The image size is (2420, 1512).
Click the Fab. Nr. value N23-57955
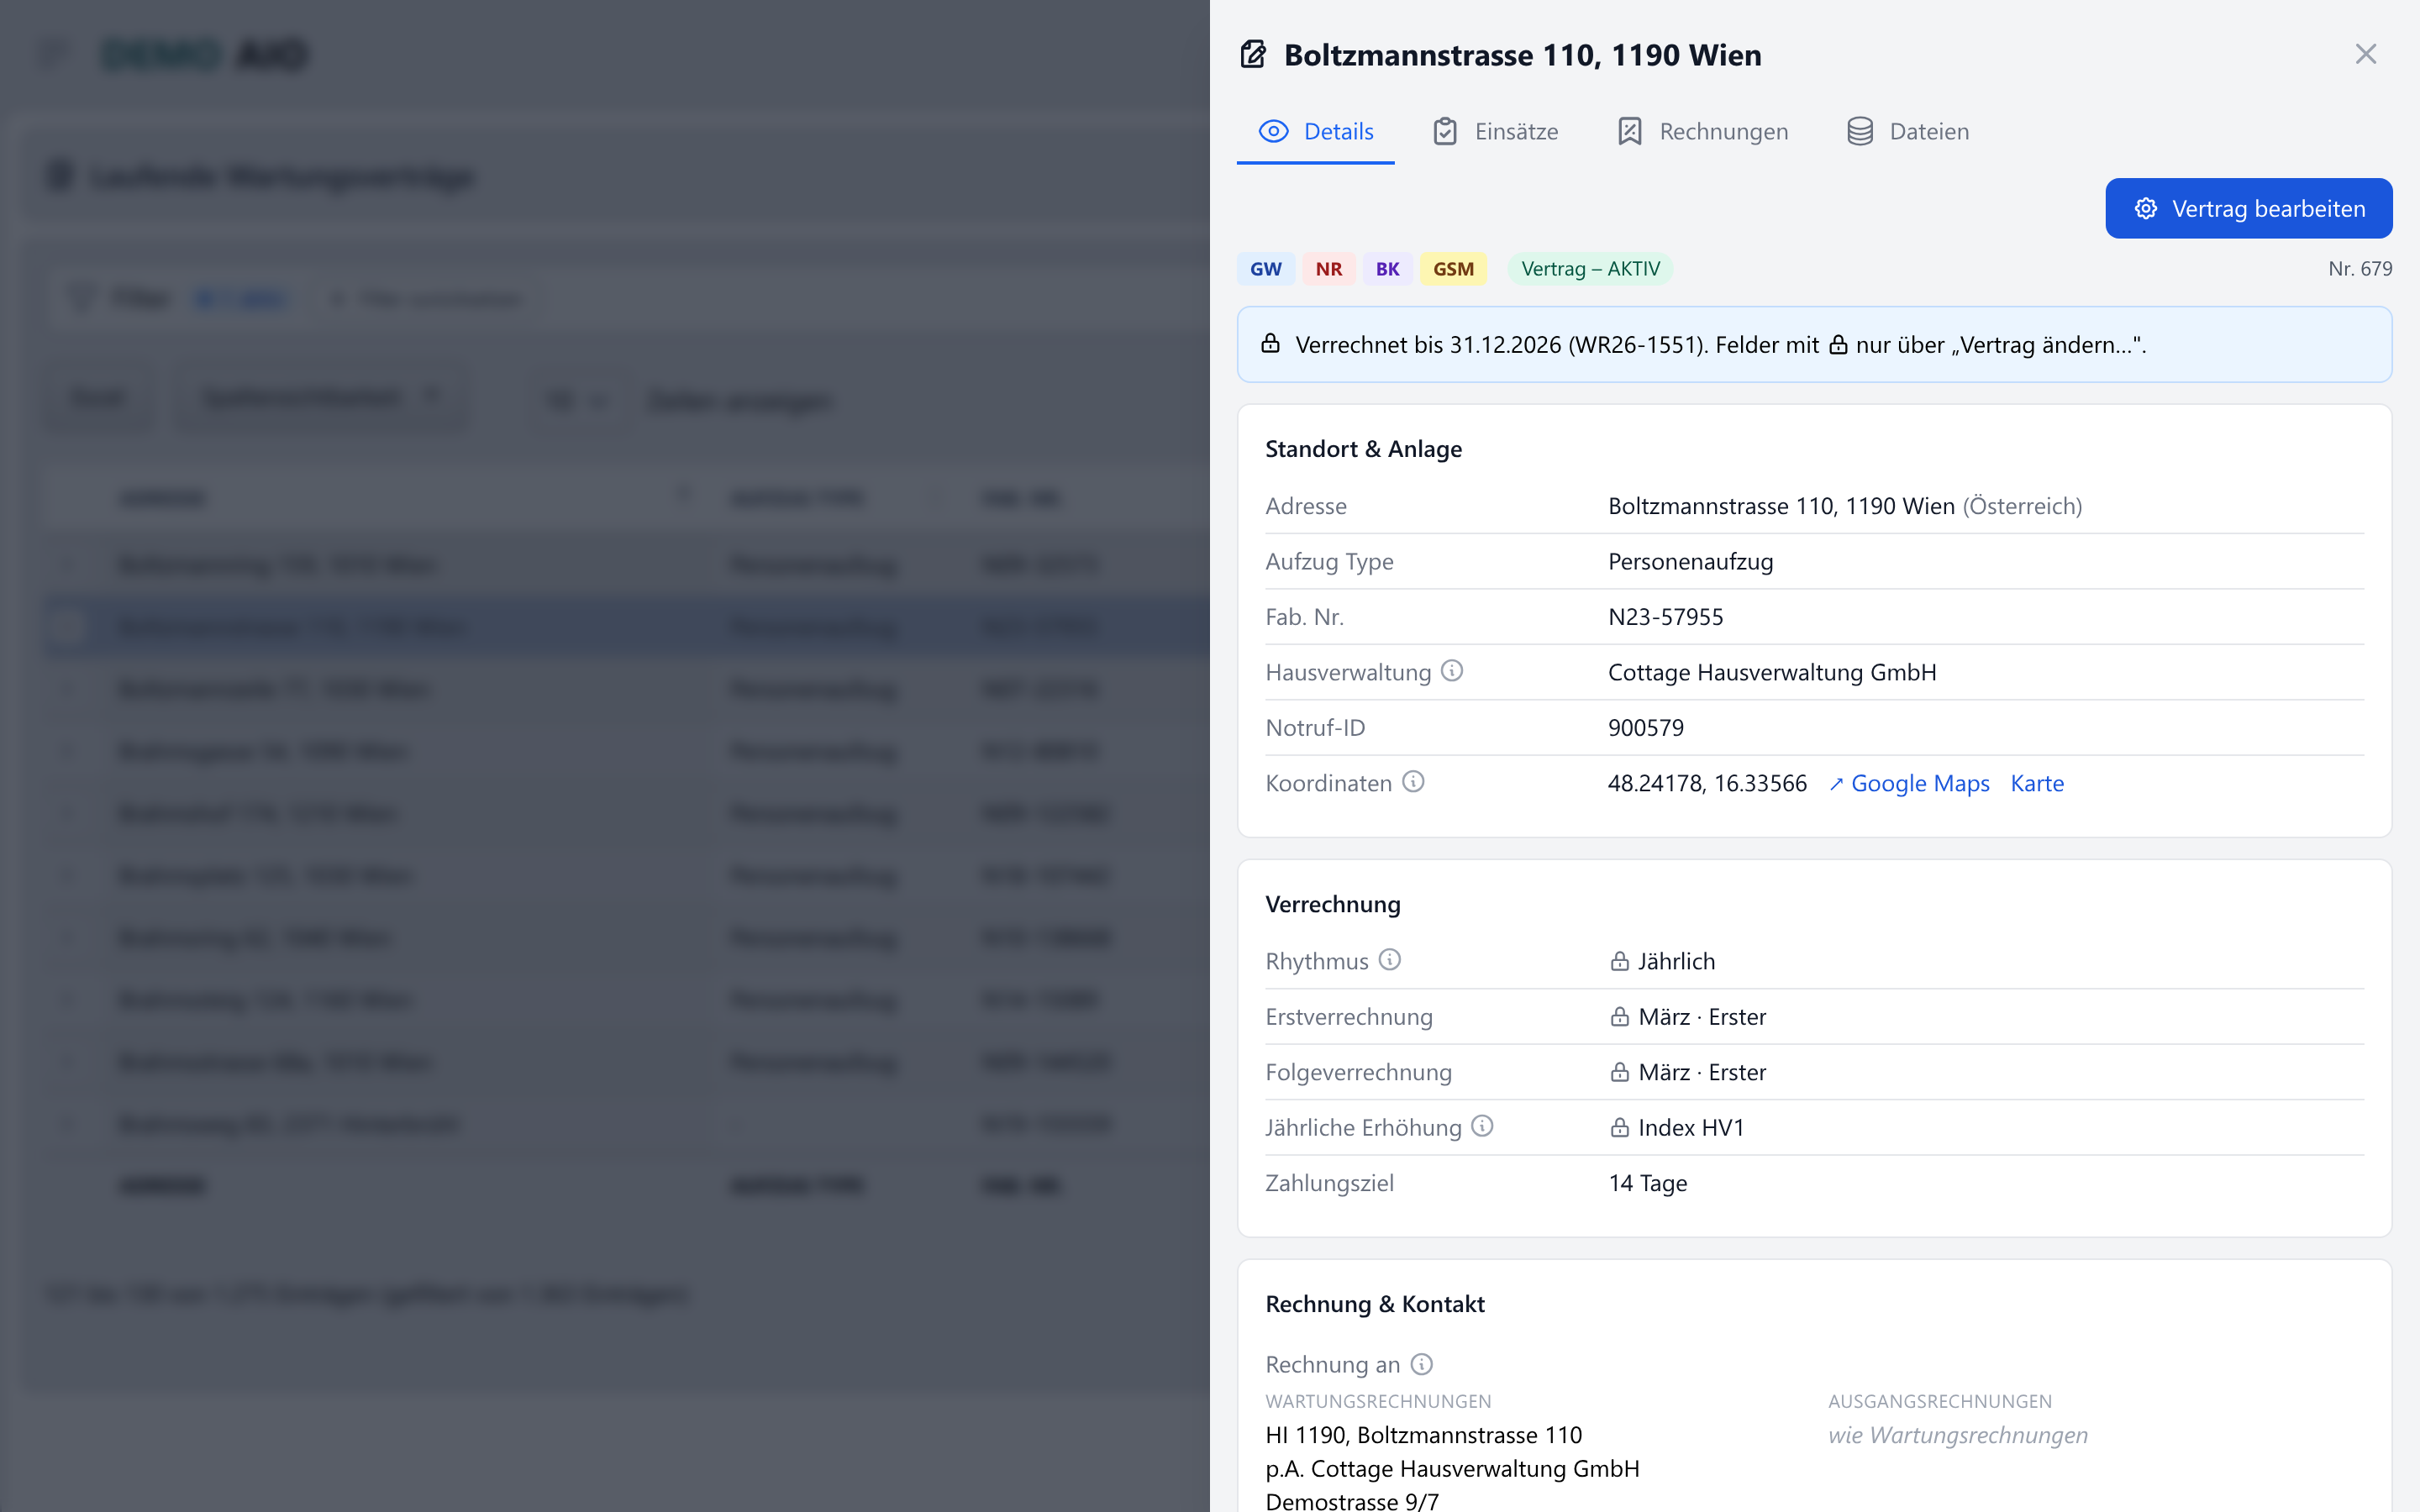(x=1666, y=617)
